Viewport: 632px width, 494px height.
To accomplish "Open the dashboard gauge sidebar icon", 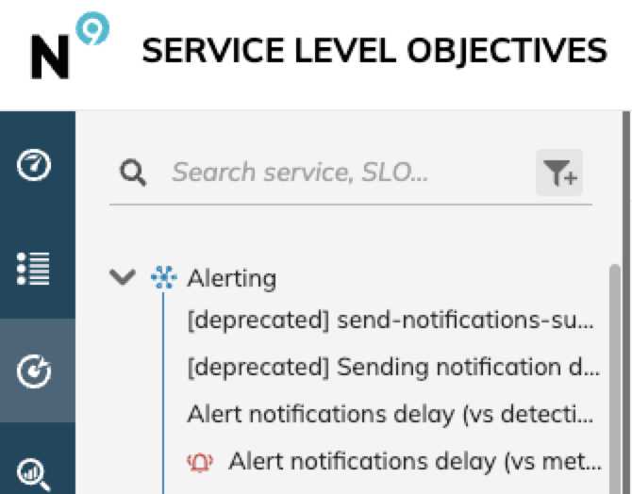I will (34, 165).
